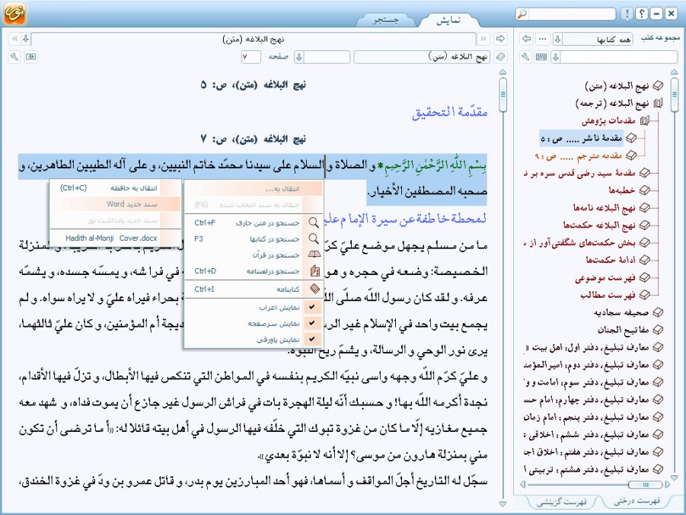Click the page number field showing ۷

pos(250,56)
